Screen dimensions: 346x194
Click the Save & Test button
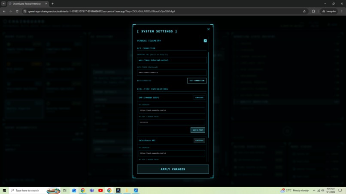[x=198, y=130]
